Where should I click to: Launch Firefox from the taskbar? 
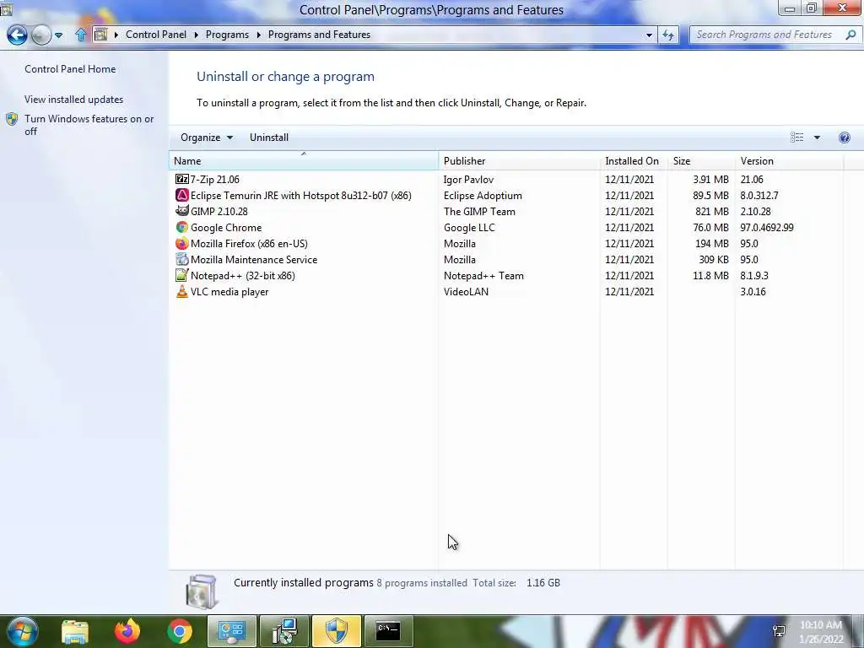point(127,631)
